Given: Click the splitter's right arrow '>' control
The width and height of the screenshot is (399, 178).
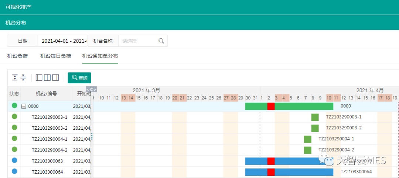Looking at the screenshot, I should tap(95, 90).
